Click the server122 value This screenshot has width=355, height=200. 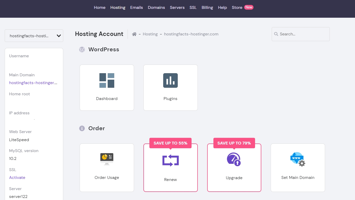click(18, 197)
